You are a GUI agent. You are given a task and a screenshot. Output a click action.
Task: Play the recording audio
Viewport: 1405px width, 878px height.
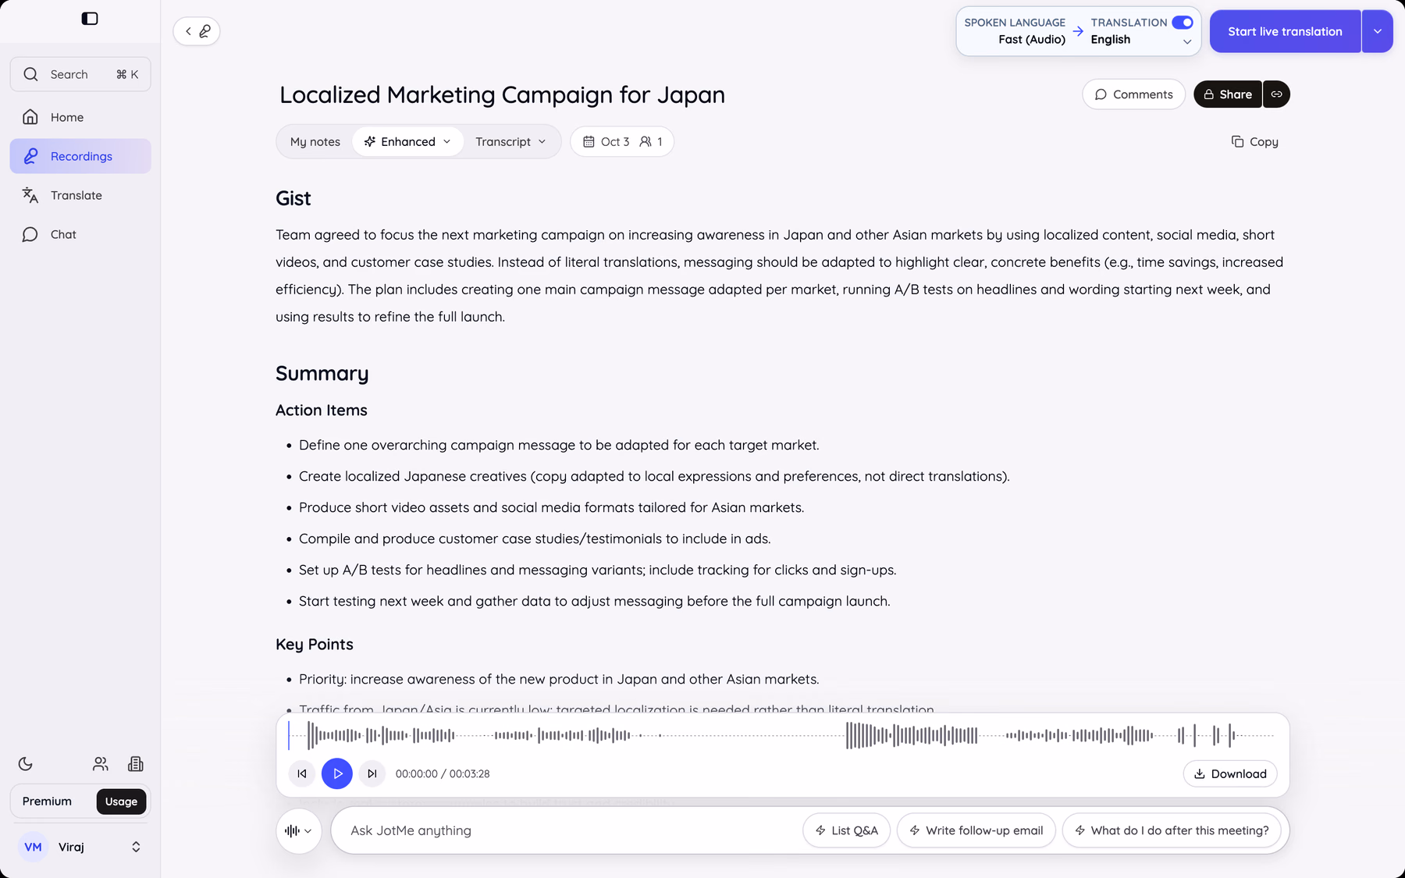click(337, 773)
